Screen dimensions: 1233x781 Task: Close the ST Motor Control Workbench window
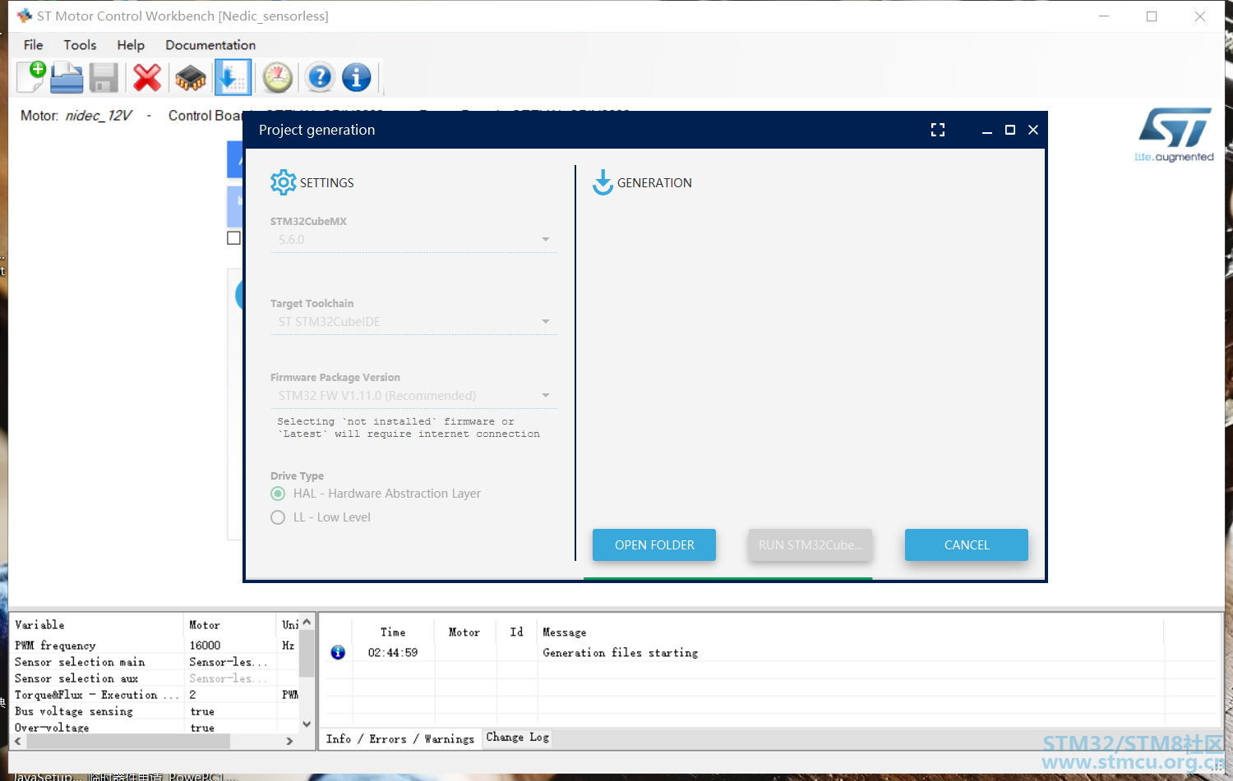pyautogui.click(x=1200, y=16)
